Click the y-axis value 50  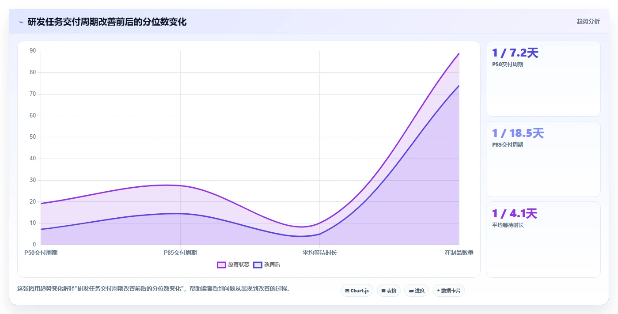click(33, 137)
